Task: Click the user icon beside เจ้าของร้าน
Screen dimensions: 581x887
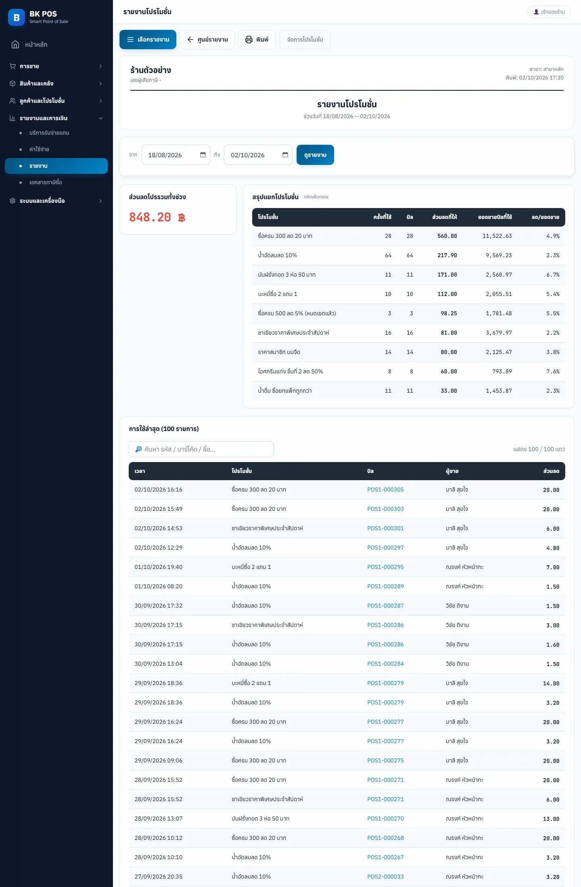Action: point(536,12)
